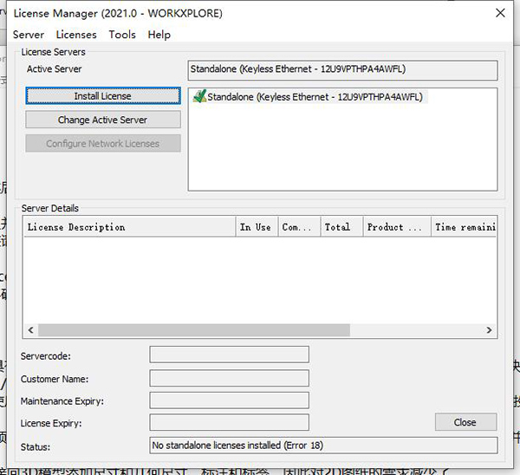Sort by In Use column header
520x475 pixels.
click(x=257, y=227)
